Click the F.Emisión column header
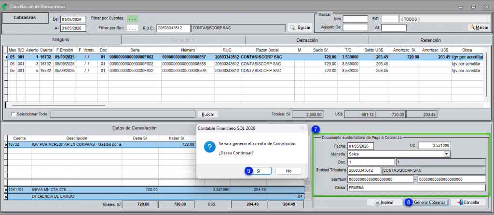Image resolution: width=494 pixels, height=215 pixels. tap(65, 50)
